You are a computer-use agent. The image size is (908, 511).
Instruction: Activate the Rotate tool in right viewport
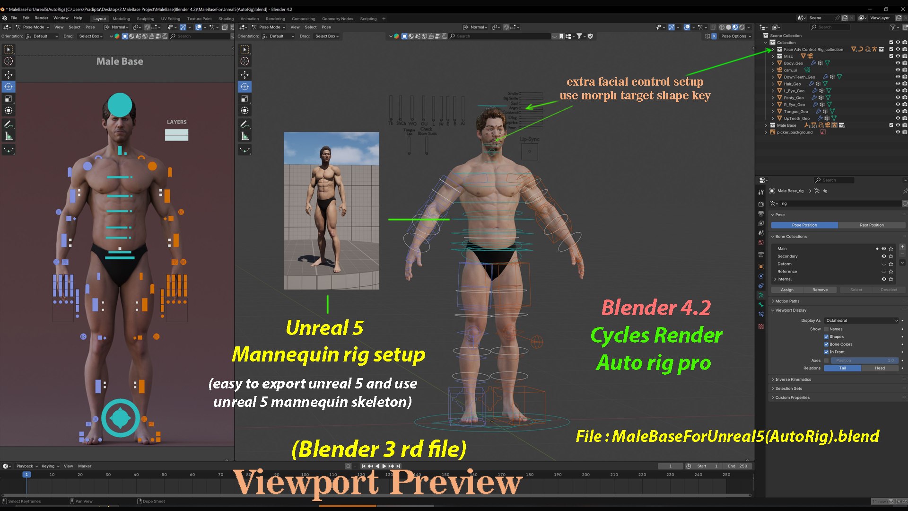click(x=244, y=87)
